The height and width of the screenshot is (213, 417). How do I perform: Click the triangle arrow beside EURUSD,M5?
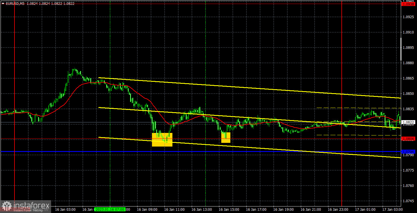tap(3, 4)
